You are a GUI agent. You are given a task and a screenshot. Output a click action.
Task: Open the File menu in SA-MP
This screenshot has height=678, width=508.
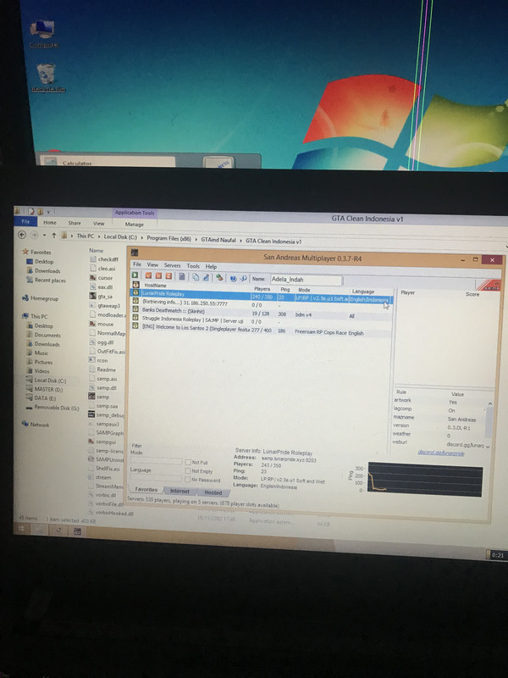point(137,264)
